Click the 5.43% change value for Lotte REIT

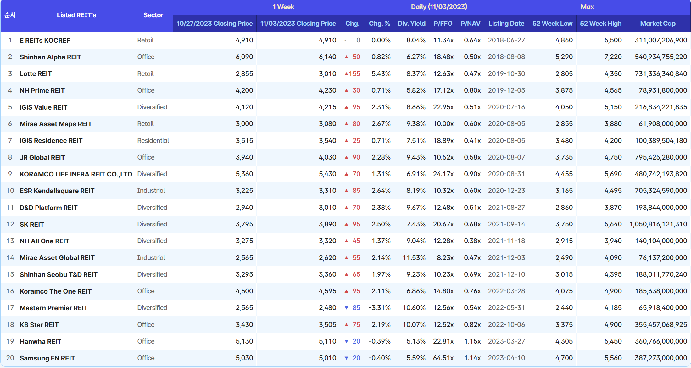point(381,74)
